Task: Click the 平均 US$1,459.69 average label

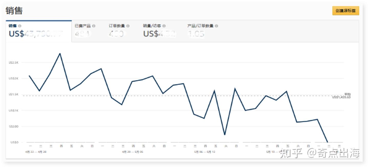Action: point(341,96)
